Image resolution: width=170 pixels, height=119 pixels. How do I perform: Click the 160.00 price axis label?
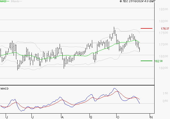click(x=163, y=68)
